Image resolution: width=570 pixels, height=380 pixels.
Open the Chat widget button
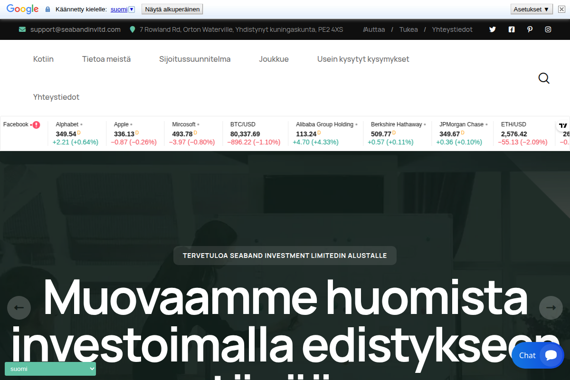click(538, 355)
